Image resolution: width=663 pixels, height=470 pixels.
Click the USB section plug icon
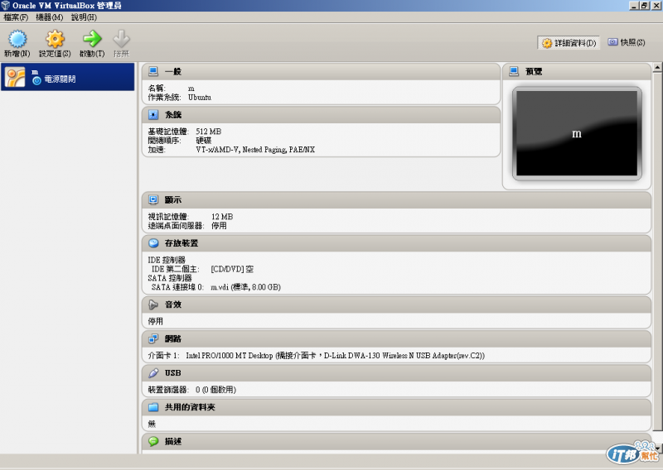click(x=153, y=372)
